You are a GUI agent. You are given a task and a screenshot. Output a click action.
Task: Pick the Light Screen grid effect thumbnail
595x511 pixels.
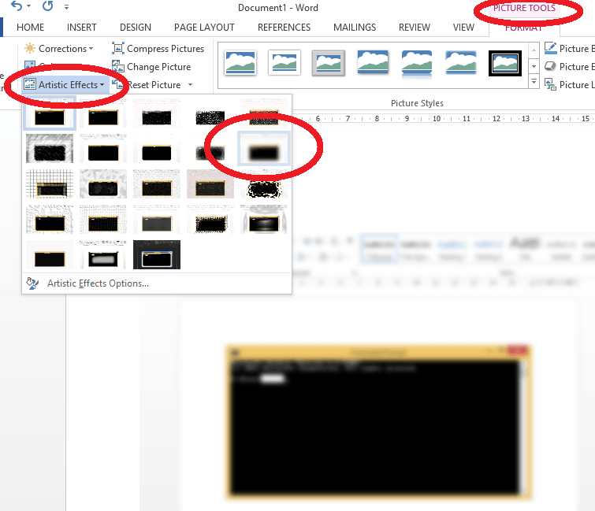(x=49, y=184)
